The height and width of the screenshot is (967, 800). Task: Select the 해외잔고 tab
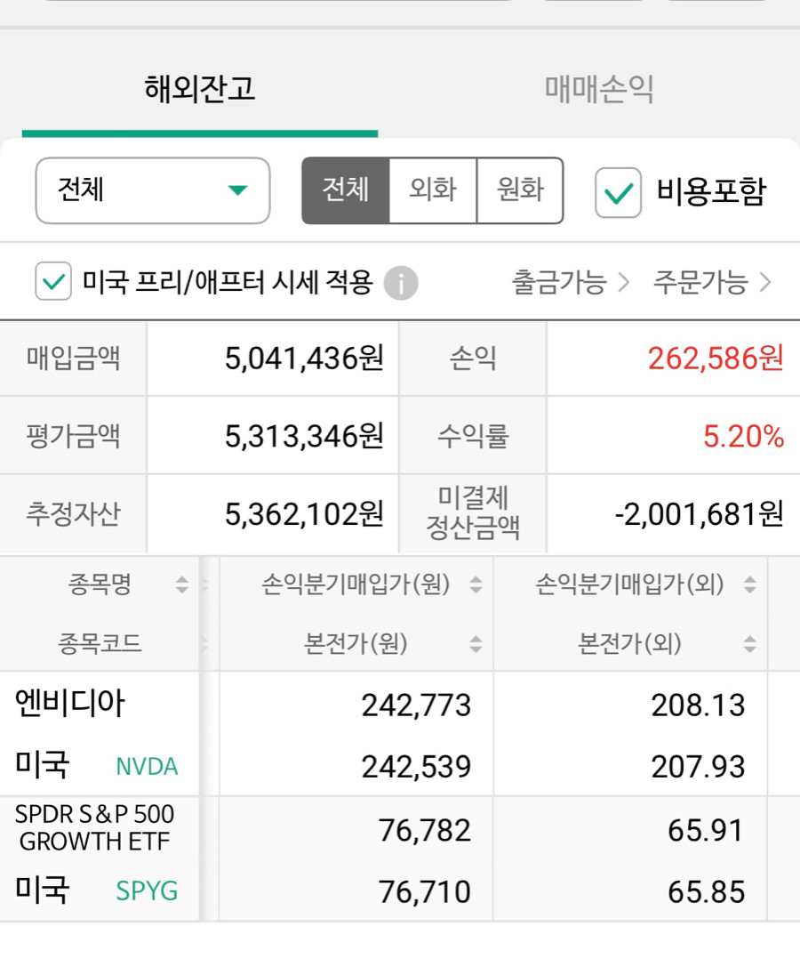click(x=200, y=90)
